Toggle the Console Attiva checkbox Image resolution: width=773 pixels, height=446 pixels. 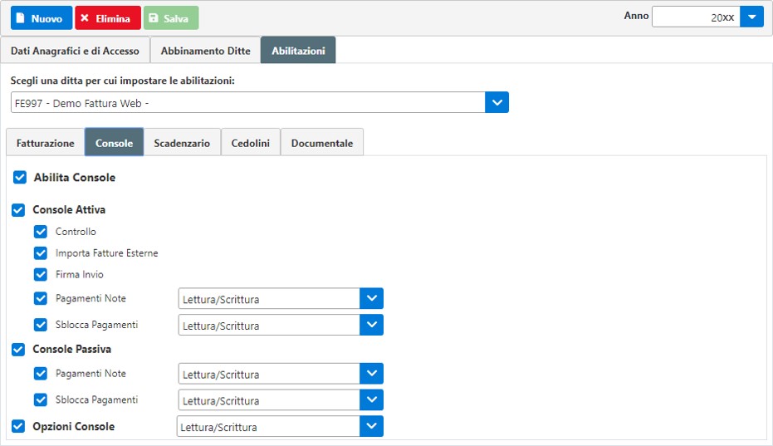18,210
